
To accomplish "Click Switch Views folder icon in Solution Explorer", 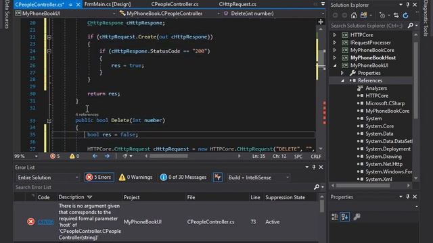I will coord(364,16).
